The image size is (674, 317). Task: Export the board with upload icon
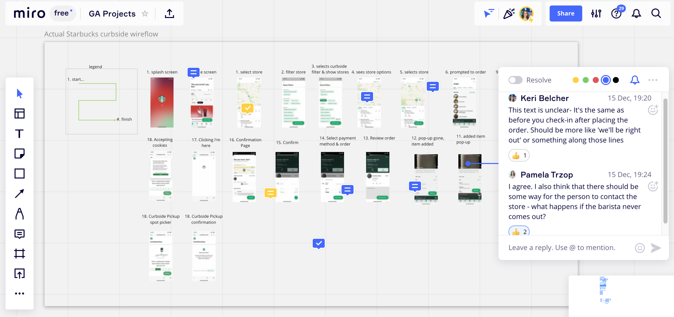coord(169,13)
